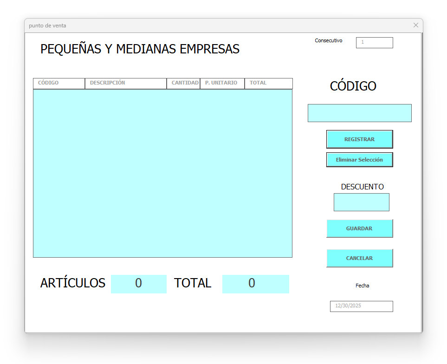Save the sale with GUARDAR
This screenshot has height=364, width=447.
[359, 228]
